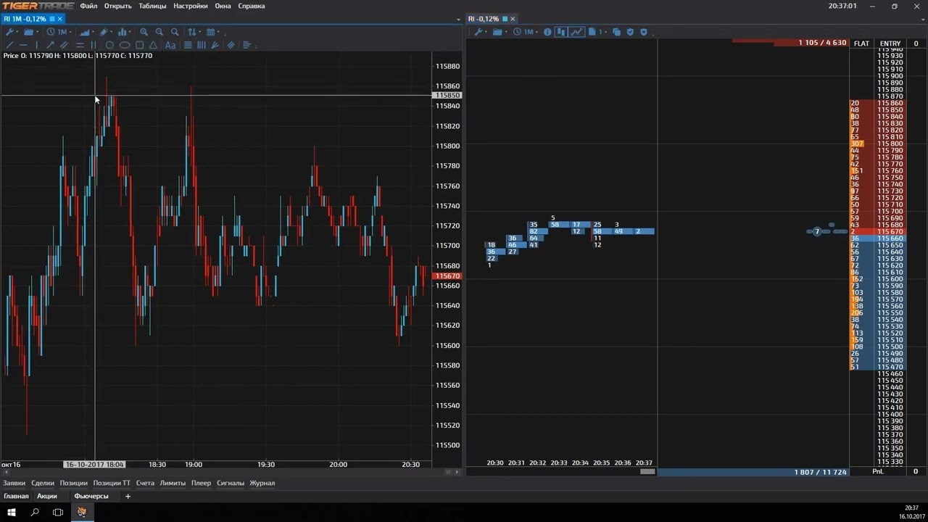
Task: Select the ellipse drawing tool
Action: [125, 45]
